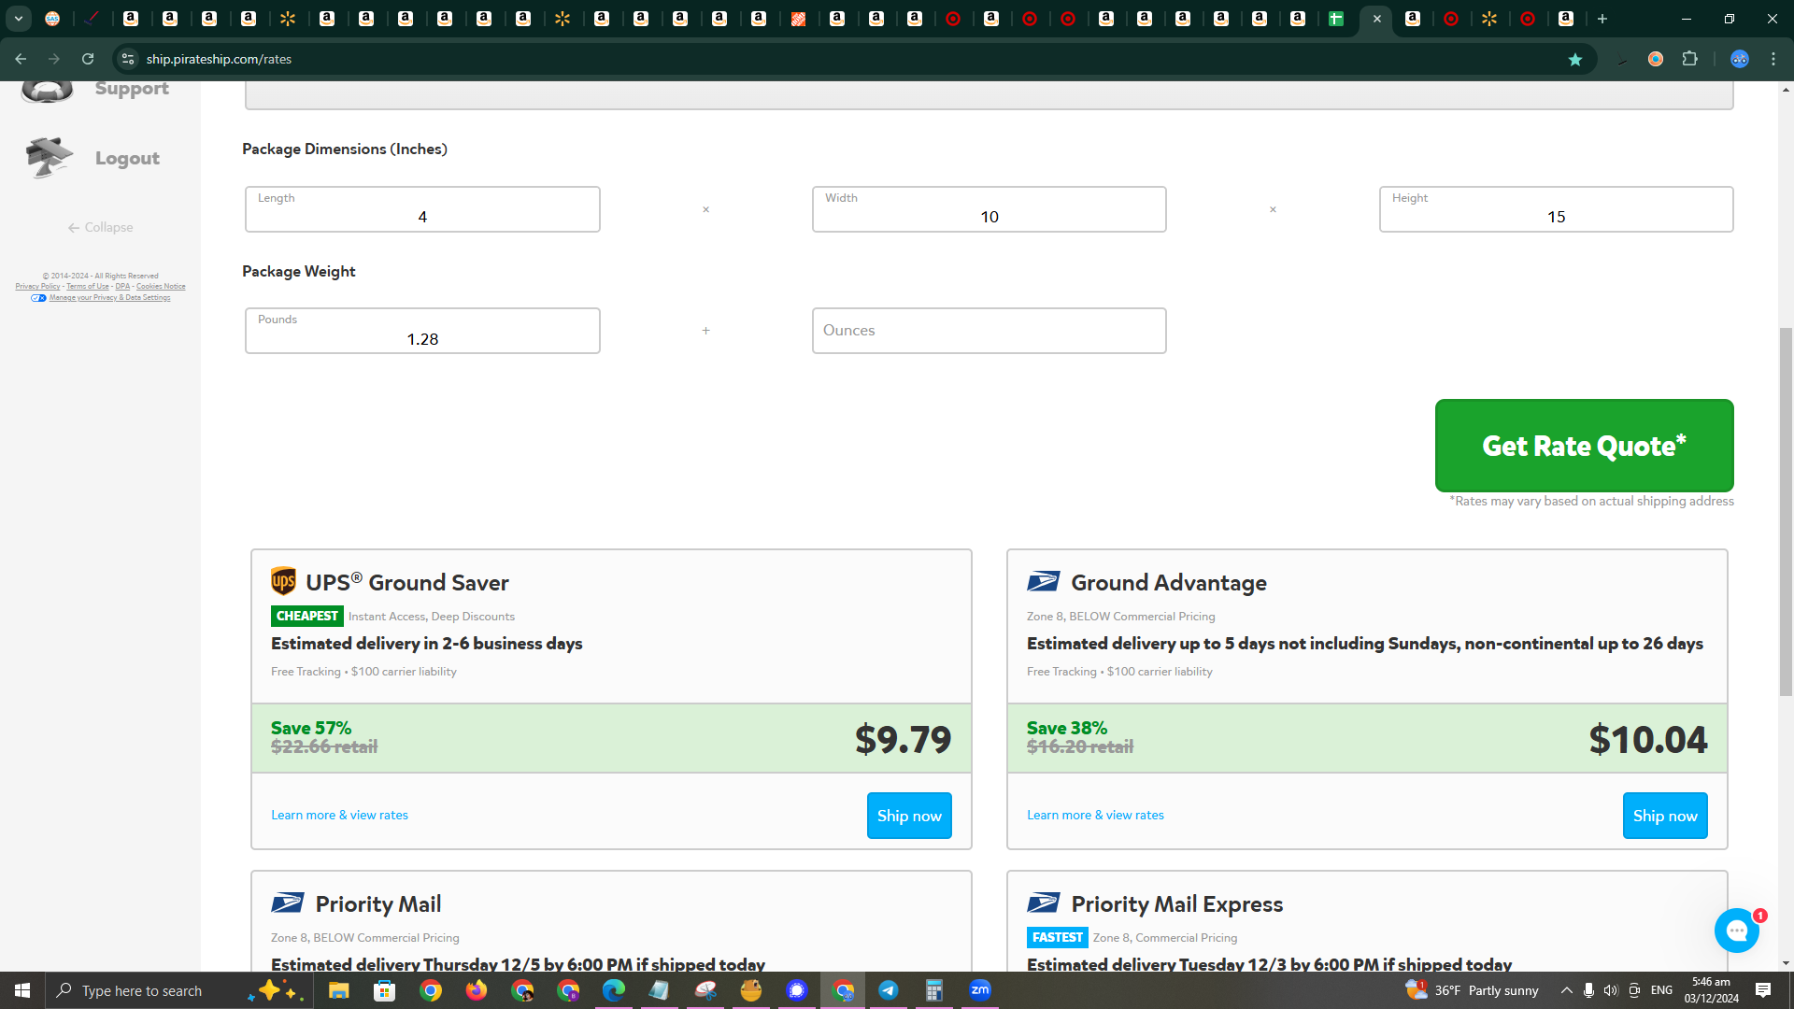
Task: Click the USPS logo beside Priority Mail Express
Action: tap(1043, 902)
